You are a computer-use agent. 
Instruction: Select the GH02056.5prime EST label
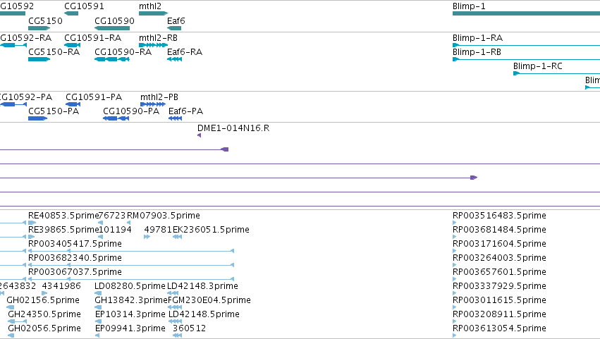[x=44, y=328]
